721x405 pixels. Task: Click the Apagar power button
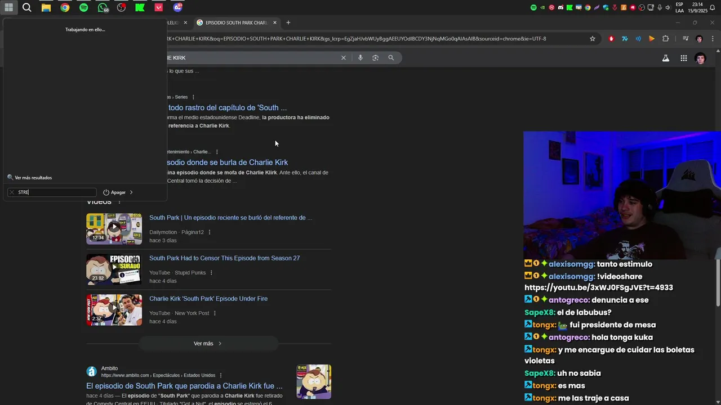[x=114, y=192]
